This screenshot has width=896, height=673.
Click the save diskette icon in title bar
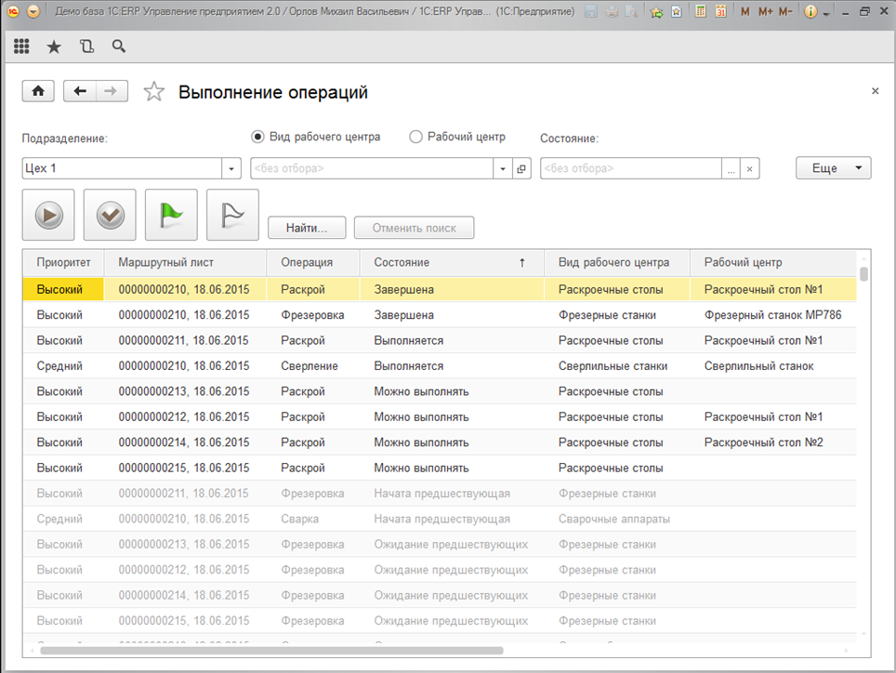pyautogui.click(x=591, y=11)
